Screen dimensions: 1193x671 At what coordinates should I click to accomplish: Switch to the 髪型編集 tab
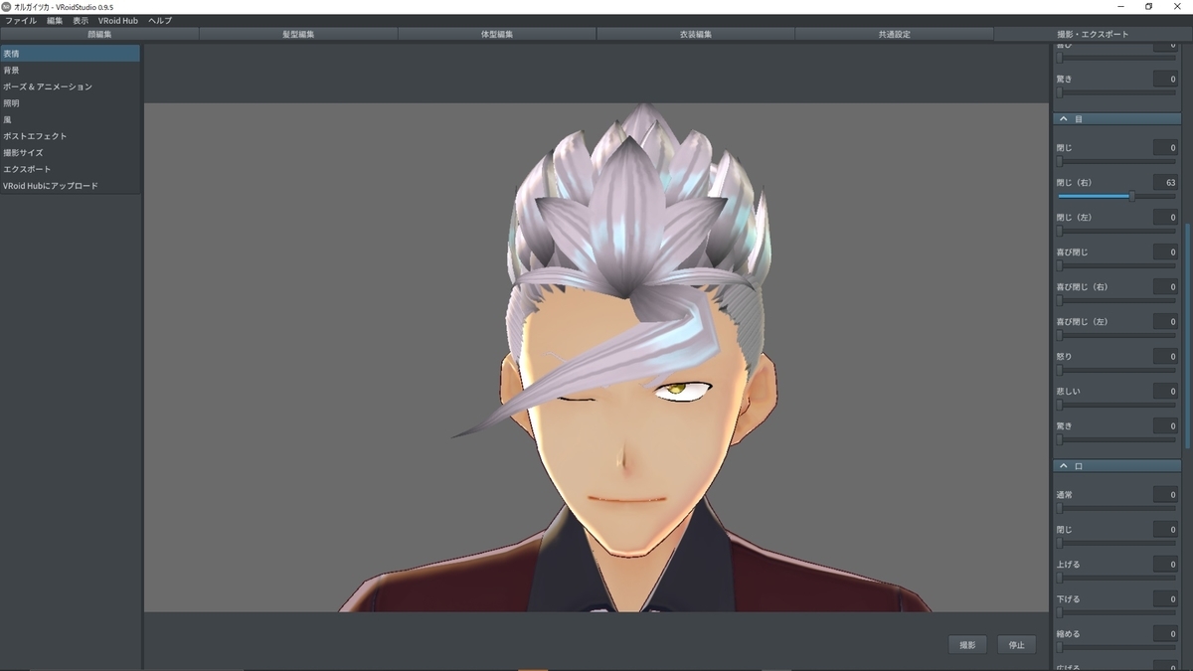pos(298,34)
